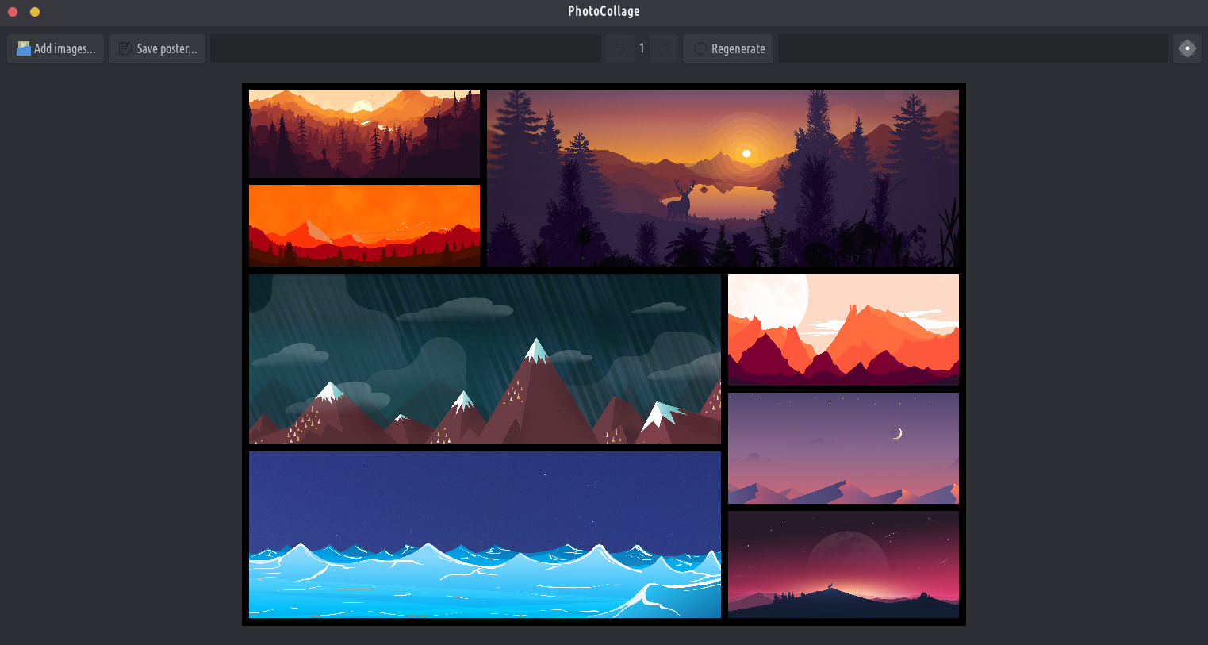1208x645 pixels.
Task: Click the red close window dot
Action: point(13,11)
